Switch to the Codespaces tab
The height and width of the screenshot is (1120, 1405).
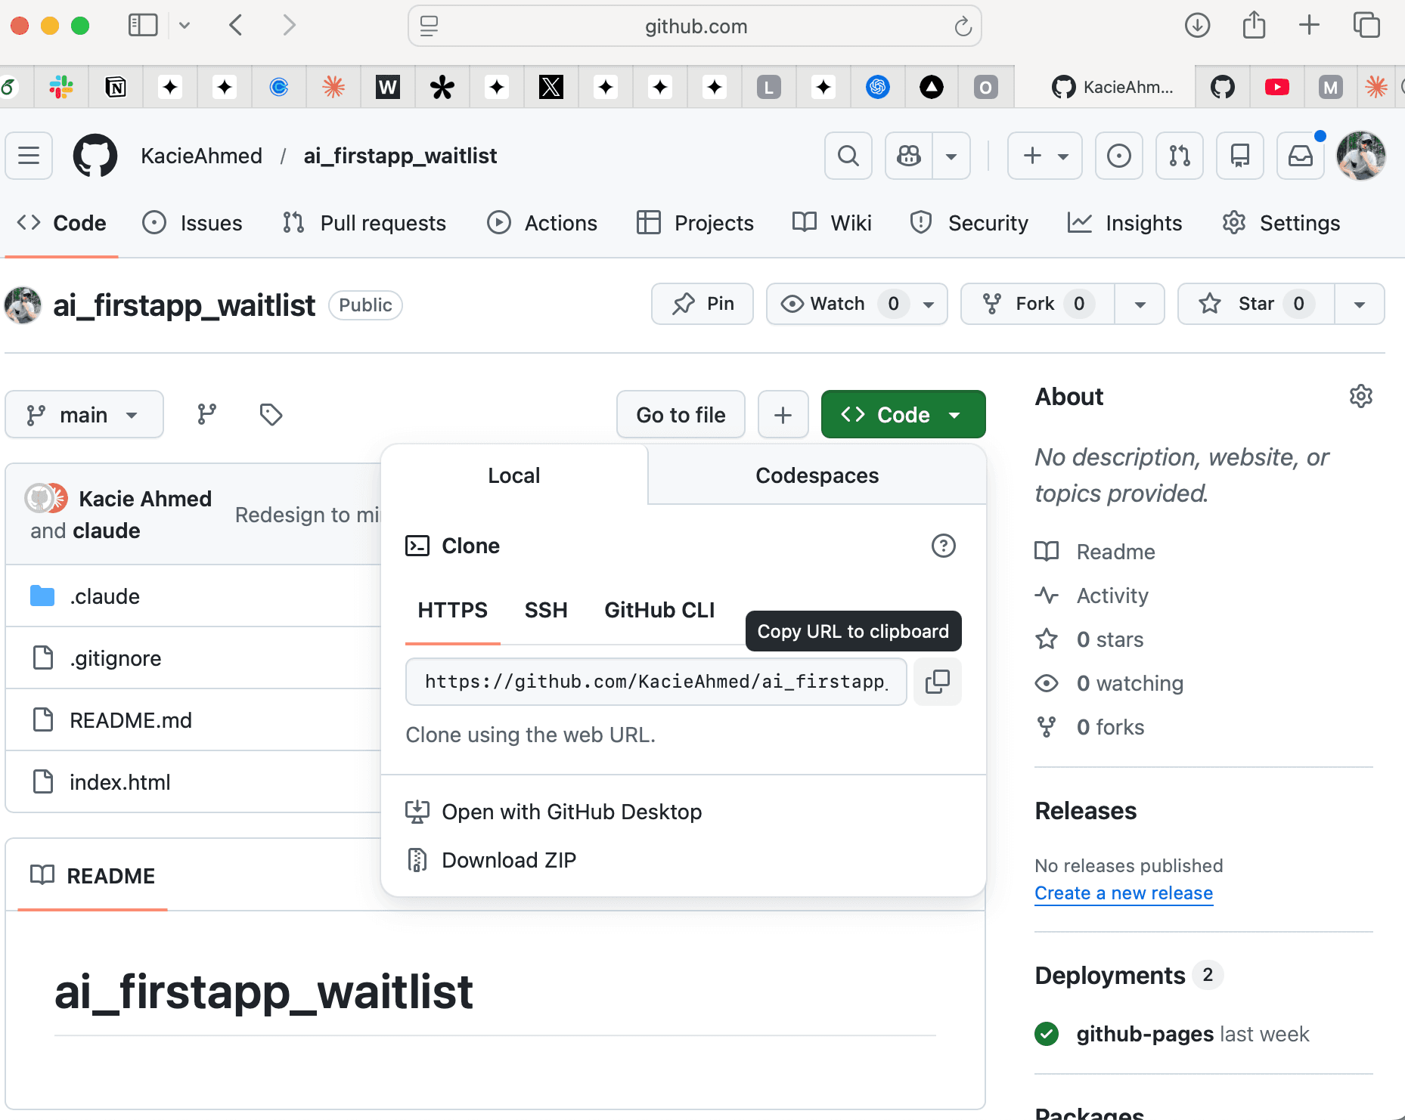click(x=817, y=475)
